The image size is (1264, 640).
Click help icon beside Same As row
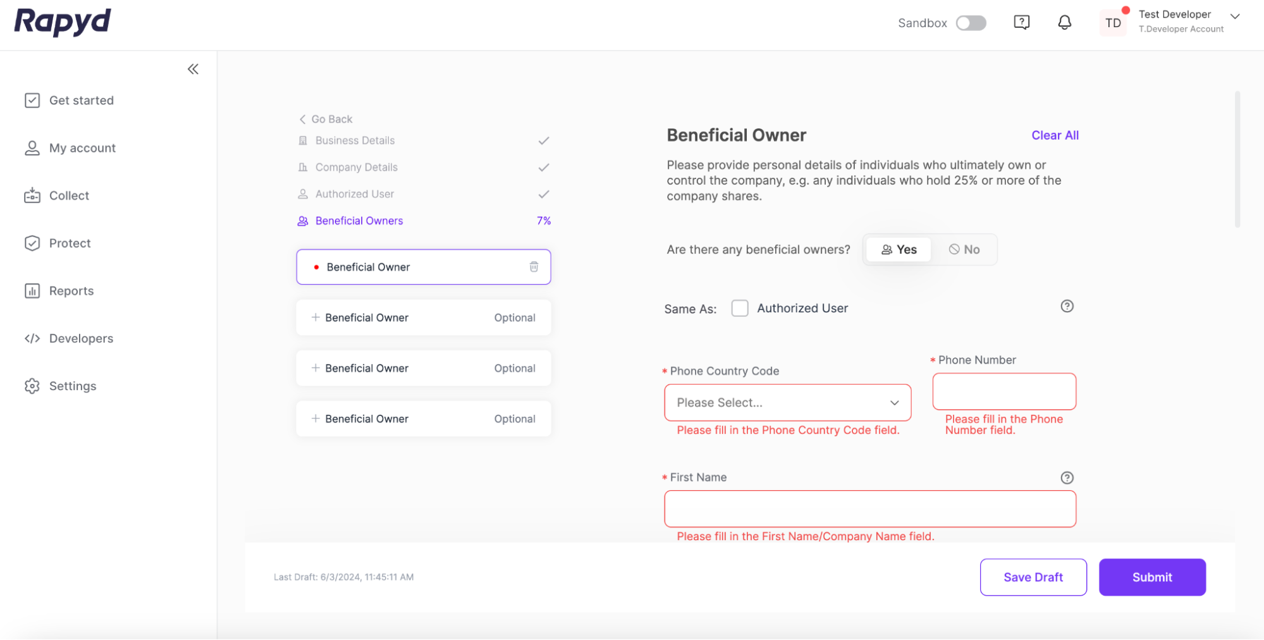click(x=1067, y=306)
